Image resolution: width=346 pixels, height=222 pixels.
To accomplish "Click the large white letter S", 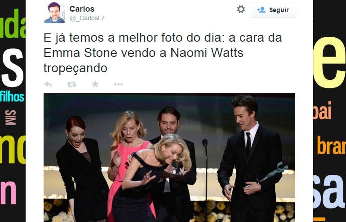I will [13, 67].
